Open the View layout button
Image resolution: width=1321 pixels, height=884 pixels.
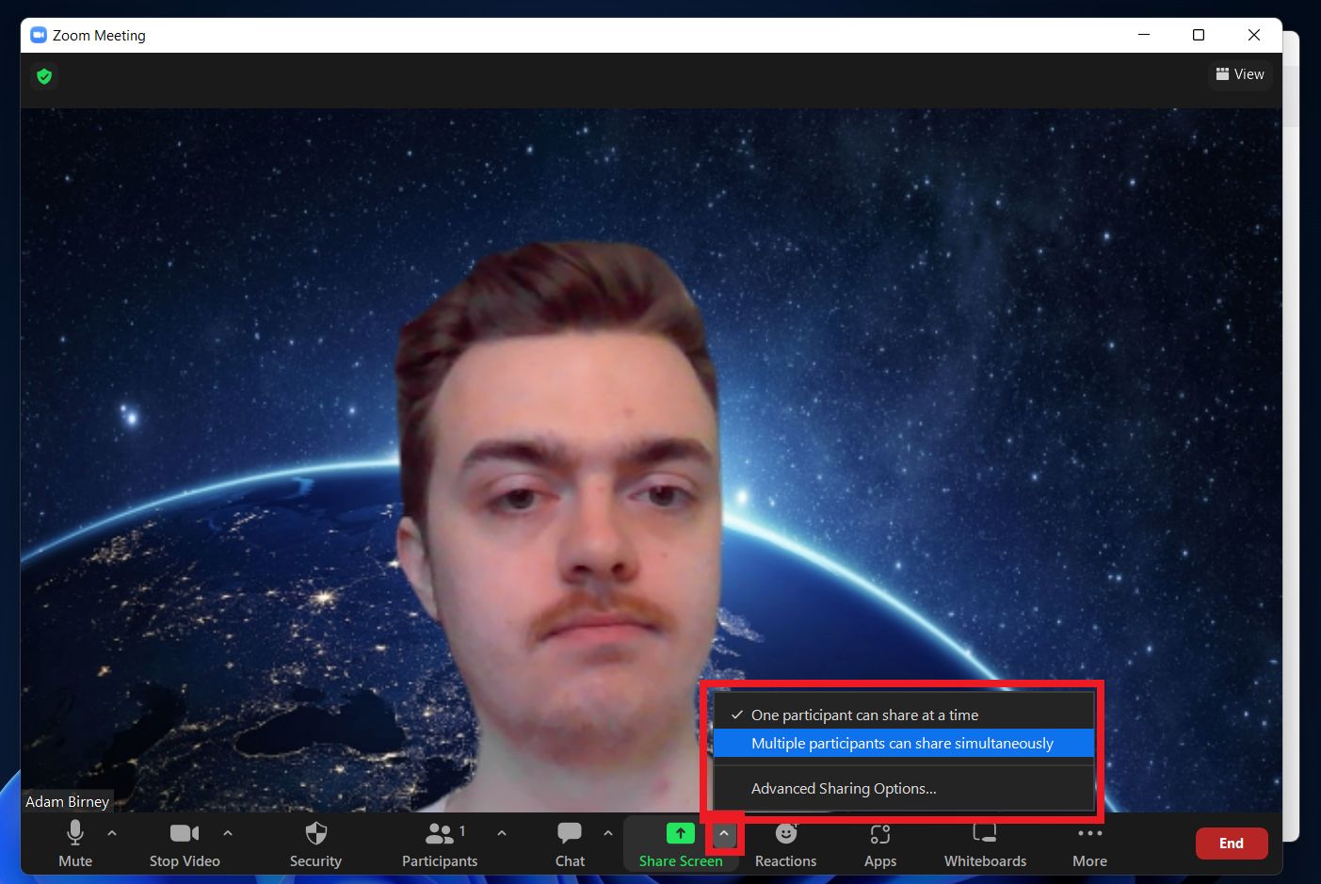pyautogui.click(x=1240, y=74)
